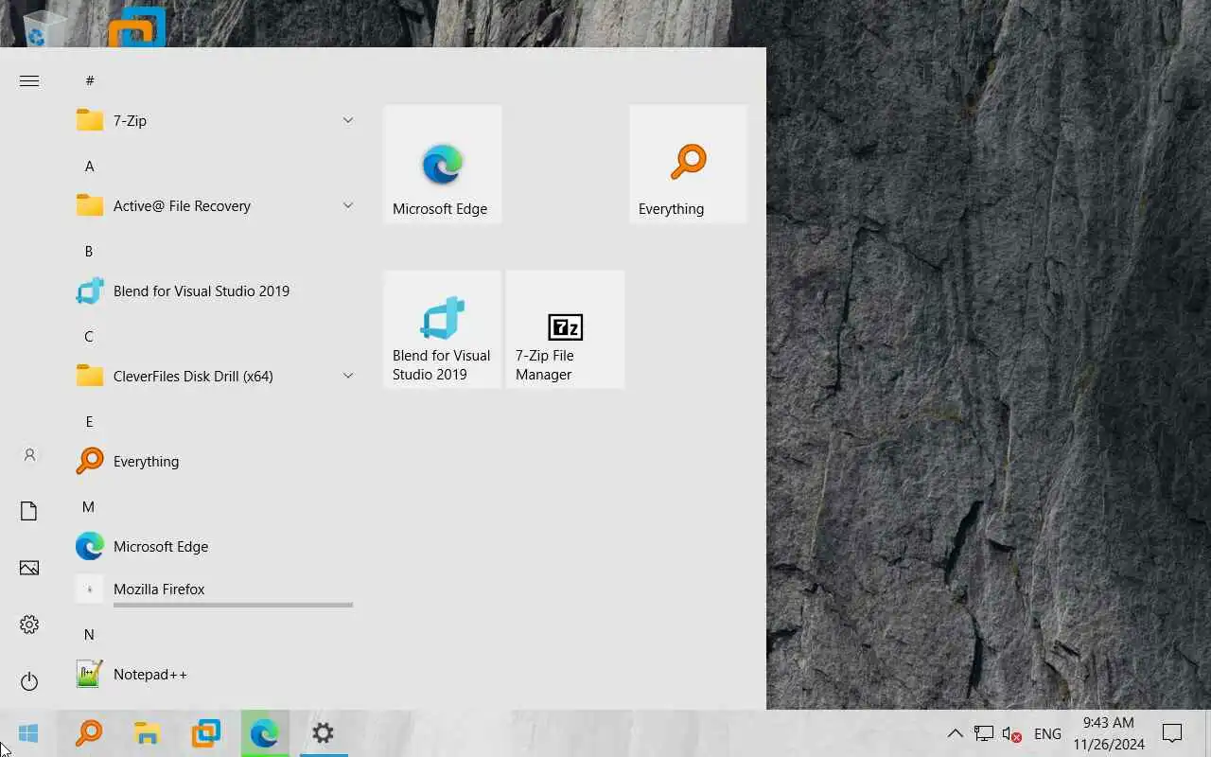Change the ENG input language

click(x=1047, y=733)
